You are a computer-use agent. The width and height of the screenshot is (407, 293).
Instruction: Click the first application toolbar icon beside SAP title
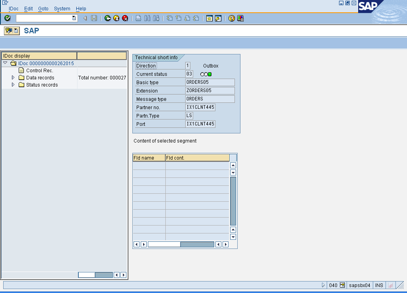tap(9, 31)
